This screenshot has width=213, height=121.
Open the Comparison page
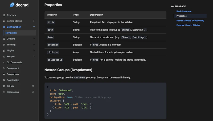[13, 74]
